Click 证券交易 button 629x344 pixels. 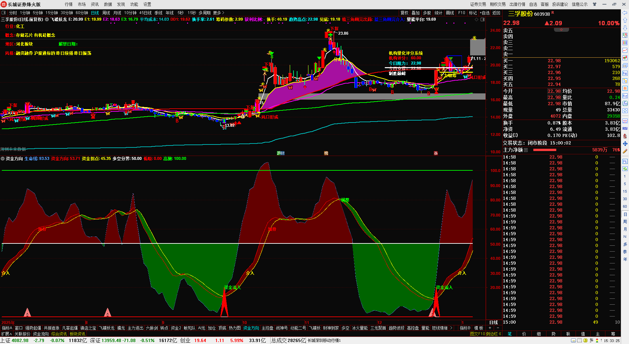(478, 4)
